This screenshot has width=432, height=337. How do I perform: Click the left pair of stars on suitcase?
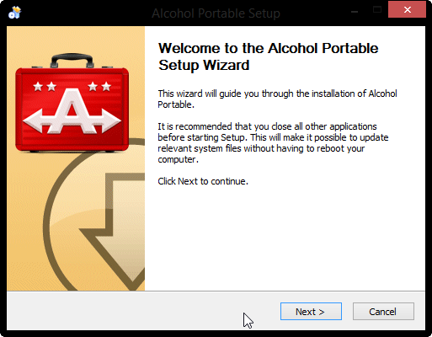pos(45,87)
